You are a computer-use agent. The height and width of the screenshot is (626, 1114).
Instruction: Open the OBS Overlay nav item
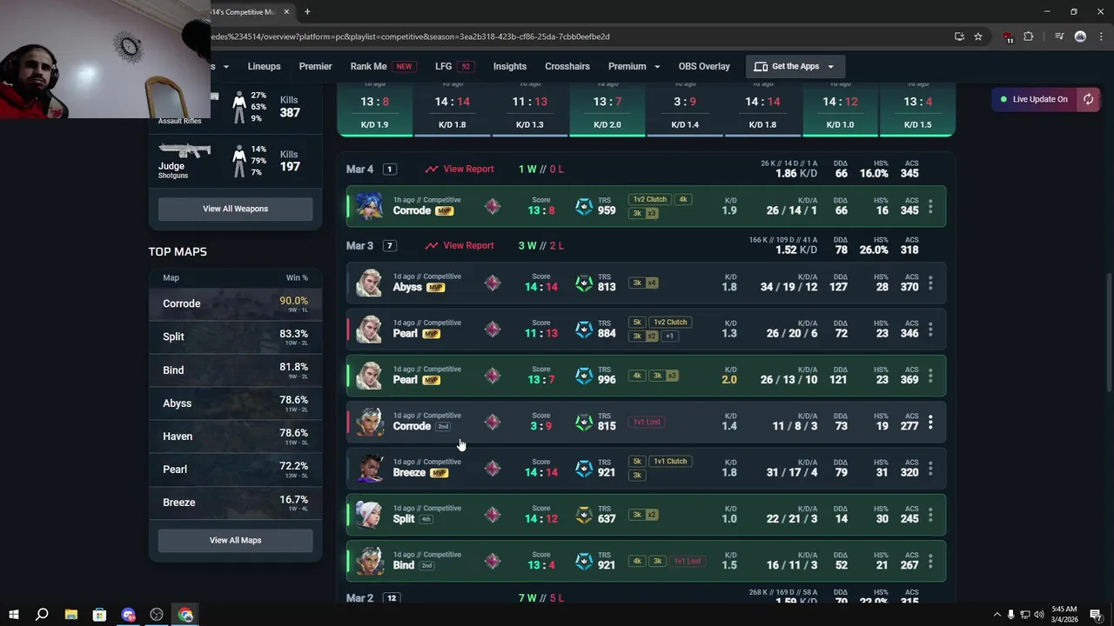coord(704,66)
